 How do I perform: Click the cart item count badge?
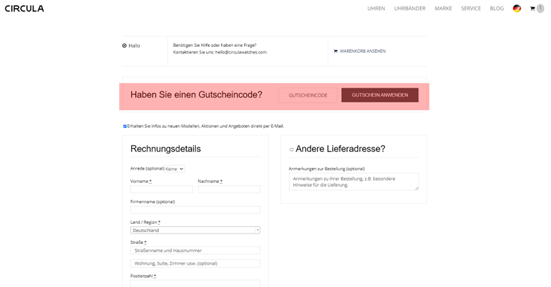pos(540,8)
